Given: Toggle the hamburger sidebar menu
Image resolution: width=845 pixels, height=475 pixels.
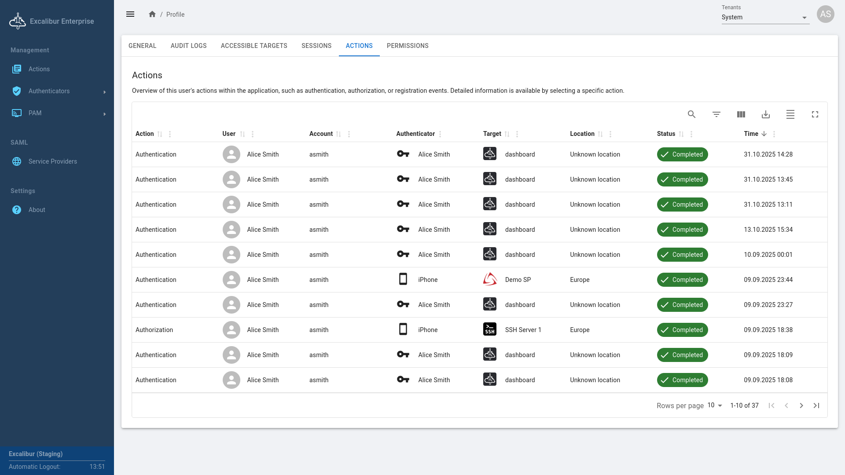Looking at the screenshot, I should (130, 14).
